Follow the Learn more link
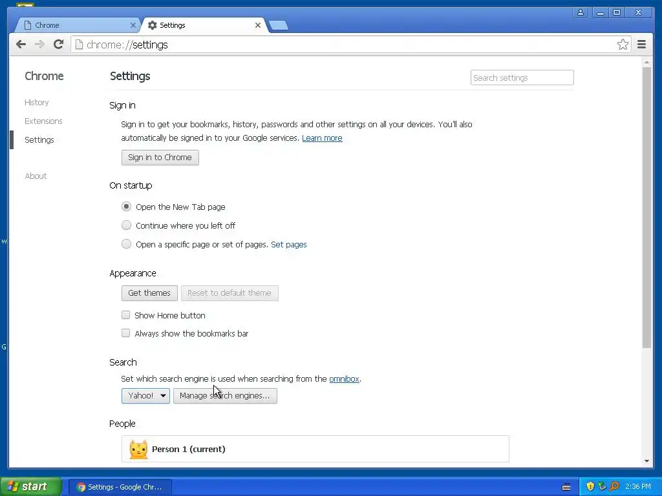The width and height of the screenshot is (662, 496). click(x=322, y=138)
